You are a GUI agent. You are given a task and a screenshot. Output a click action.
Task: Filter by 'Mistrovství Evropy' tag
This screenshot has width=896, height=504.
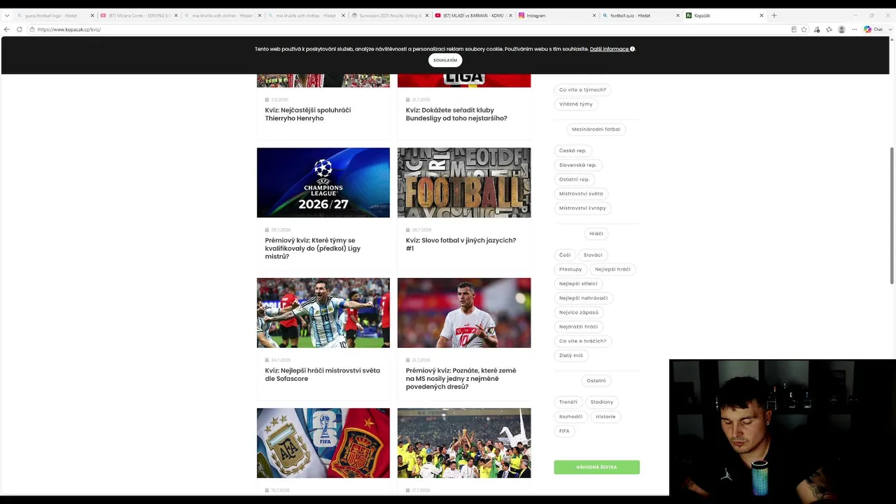(x=582, y=208)
